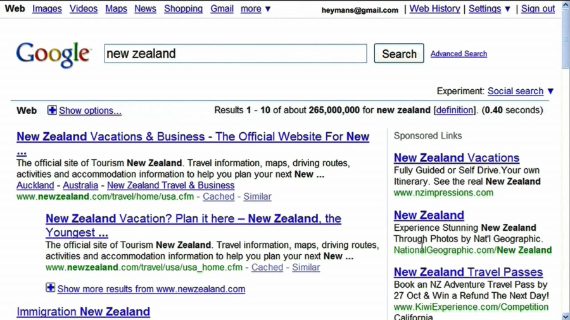Click www.nzimpressions.com ad URL
This screenshot has width=570, height=320.
pyautogui.click(x=443, y=193)
